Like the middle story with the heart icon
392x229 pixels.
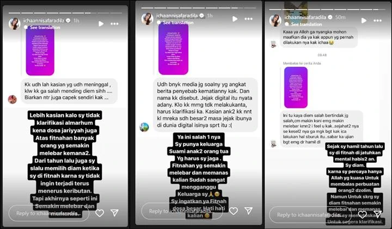click(x=233, y=211)
